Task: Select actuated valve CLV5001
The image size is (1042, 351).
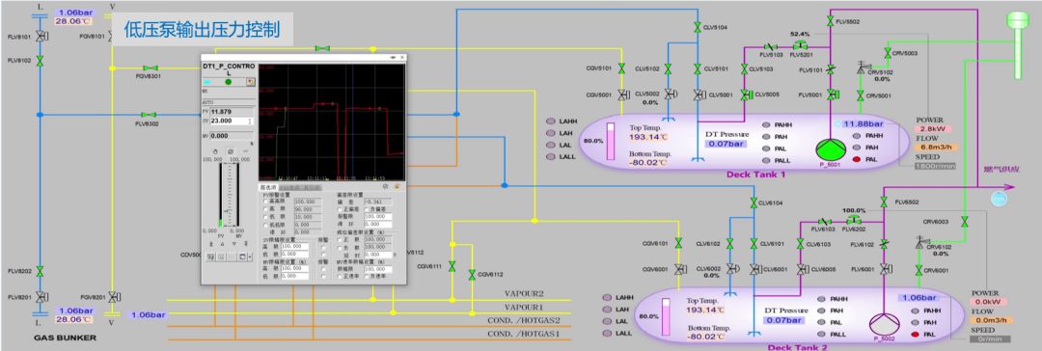Action: [699, 95]
